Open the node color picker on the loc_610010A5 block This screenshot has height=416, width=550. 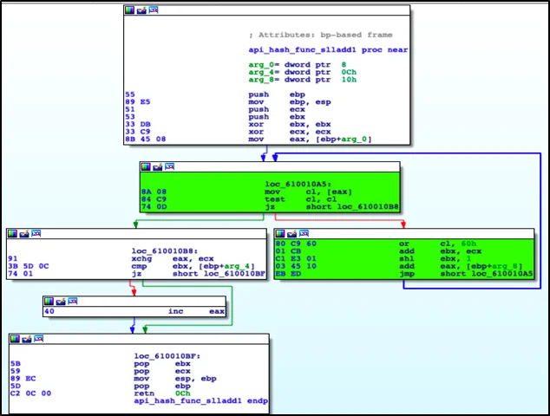(146, 166)
